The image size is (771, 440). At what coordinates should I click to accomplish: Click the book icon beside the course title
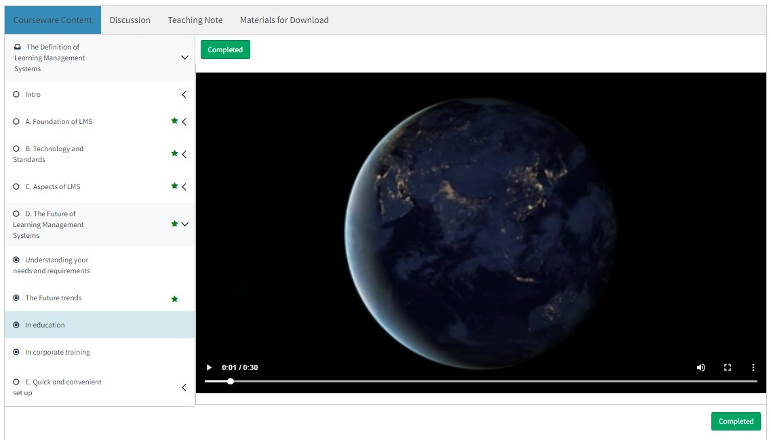coord(18,47)
